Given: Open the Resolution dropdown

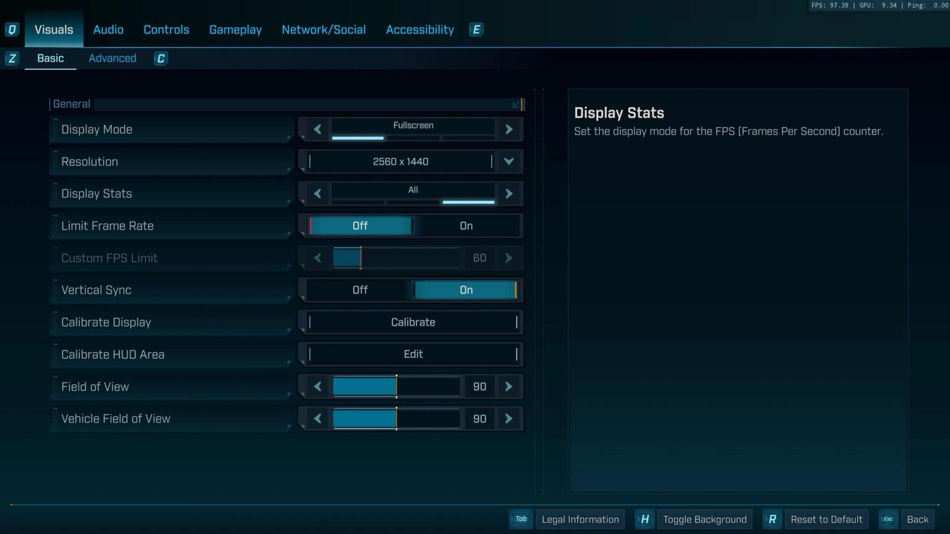Looking at the screenshot, I should click(x=508, y=161).
